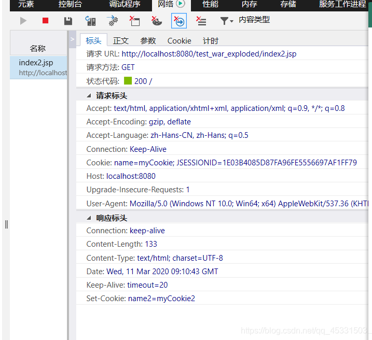Viewport: 372px width, 340px height.
Task: Select the response Connection keep-alive row
Action: point(222,231)
